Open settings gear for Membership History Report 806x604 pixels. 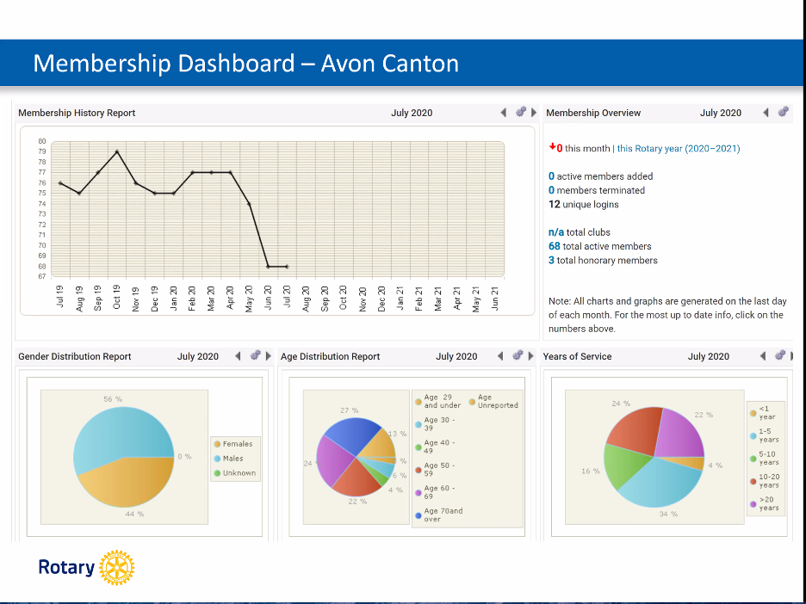(x=520, y=113)
